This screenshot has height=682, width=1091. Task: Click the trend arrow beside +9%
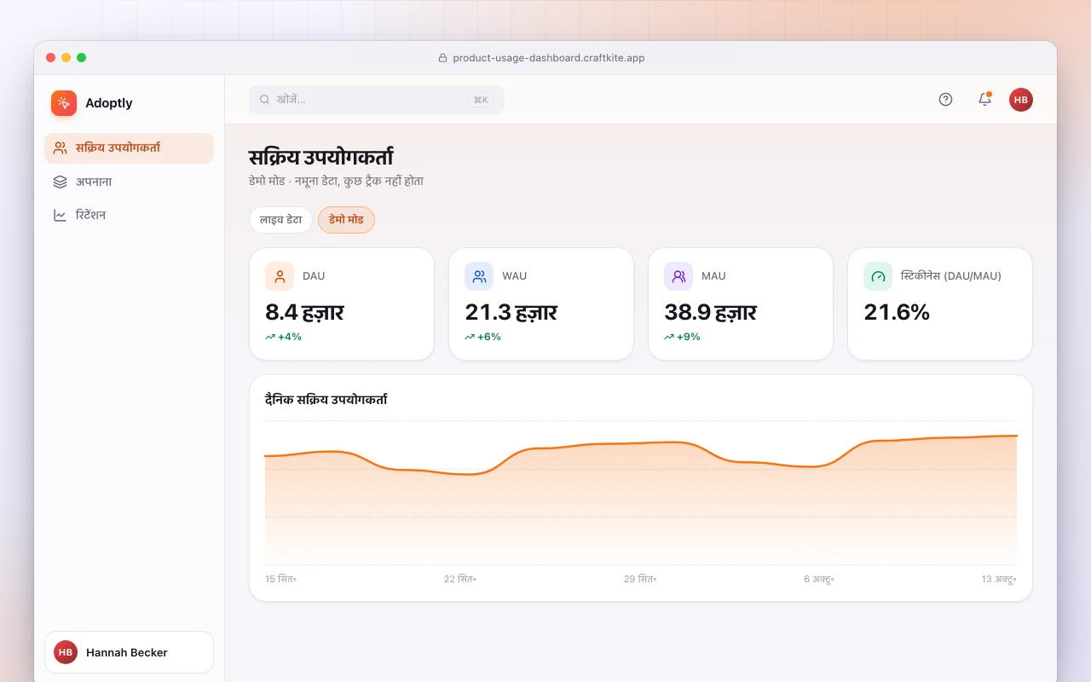(669, 337)
